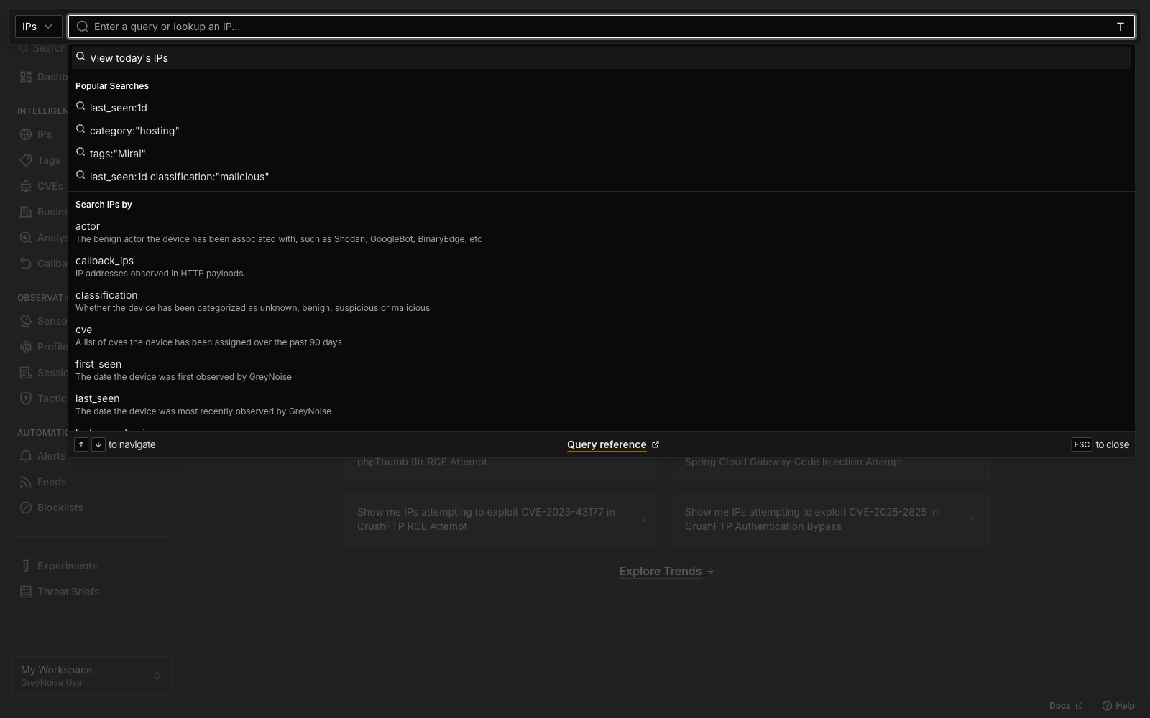Click the external-link icon next to Docs
Image resolution: width=1150 pixels, height=718 pixels.
tap(1078, 706)
